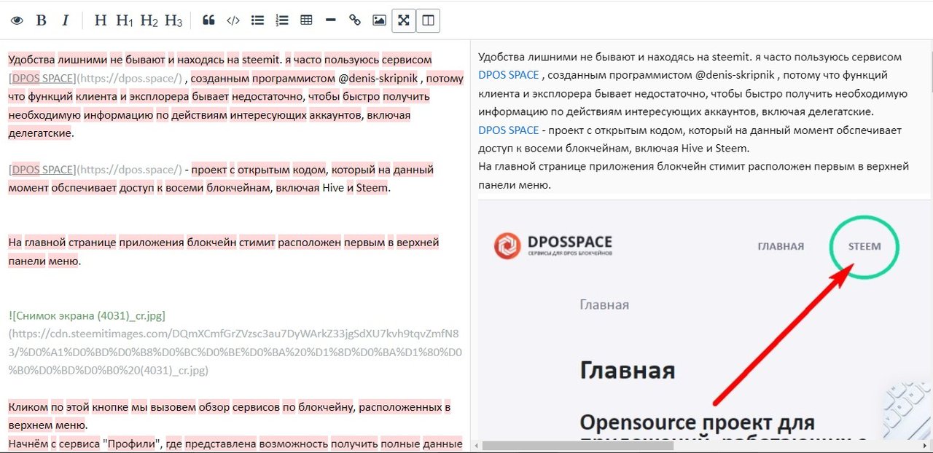933x453 pixels.
Task: Insert a level 3 heading (H3)
Action: point(173,20)
